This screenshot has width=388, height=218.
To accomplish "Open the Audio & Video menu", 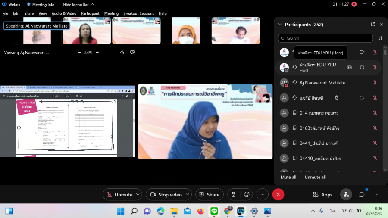I will tap(64, 13).
